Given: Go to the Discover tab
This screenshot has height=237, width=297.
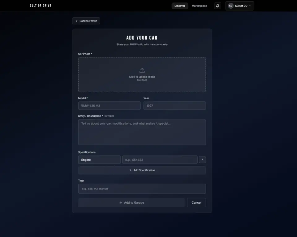Looking at the screenshot, I should tap(180, 6).
